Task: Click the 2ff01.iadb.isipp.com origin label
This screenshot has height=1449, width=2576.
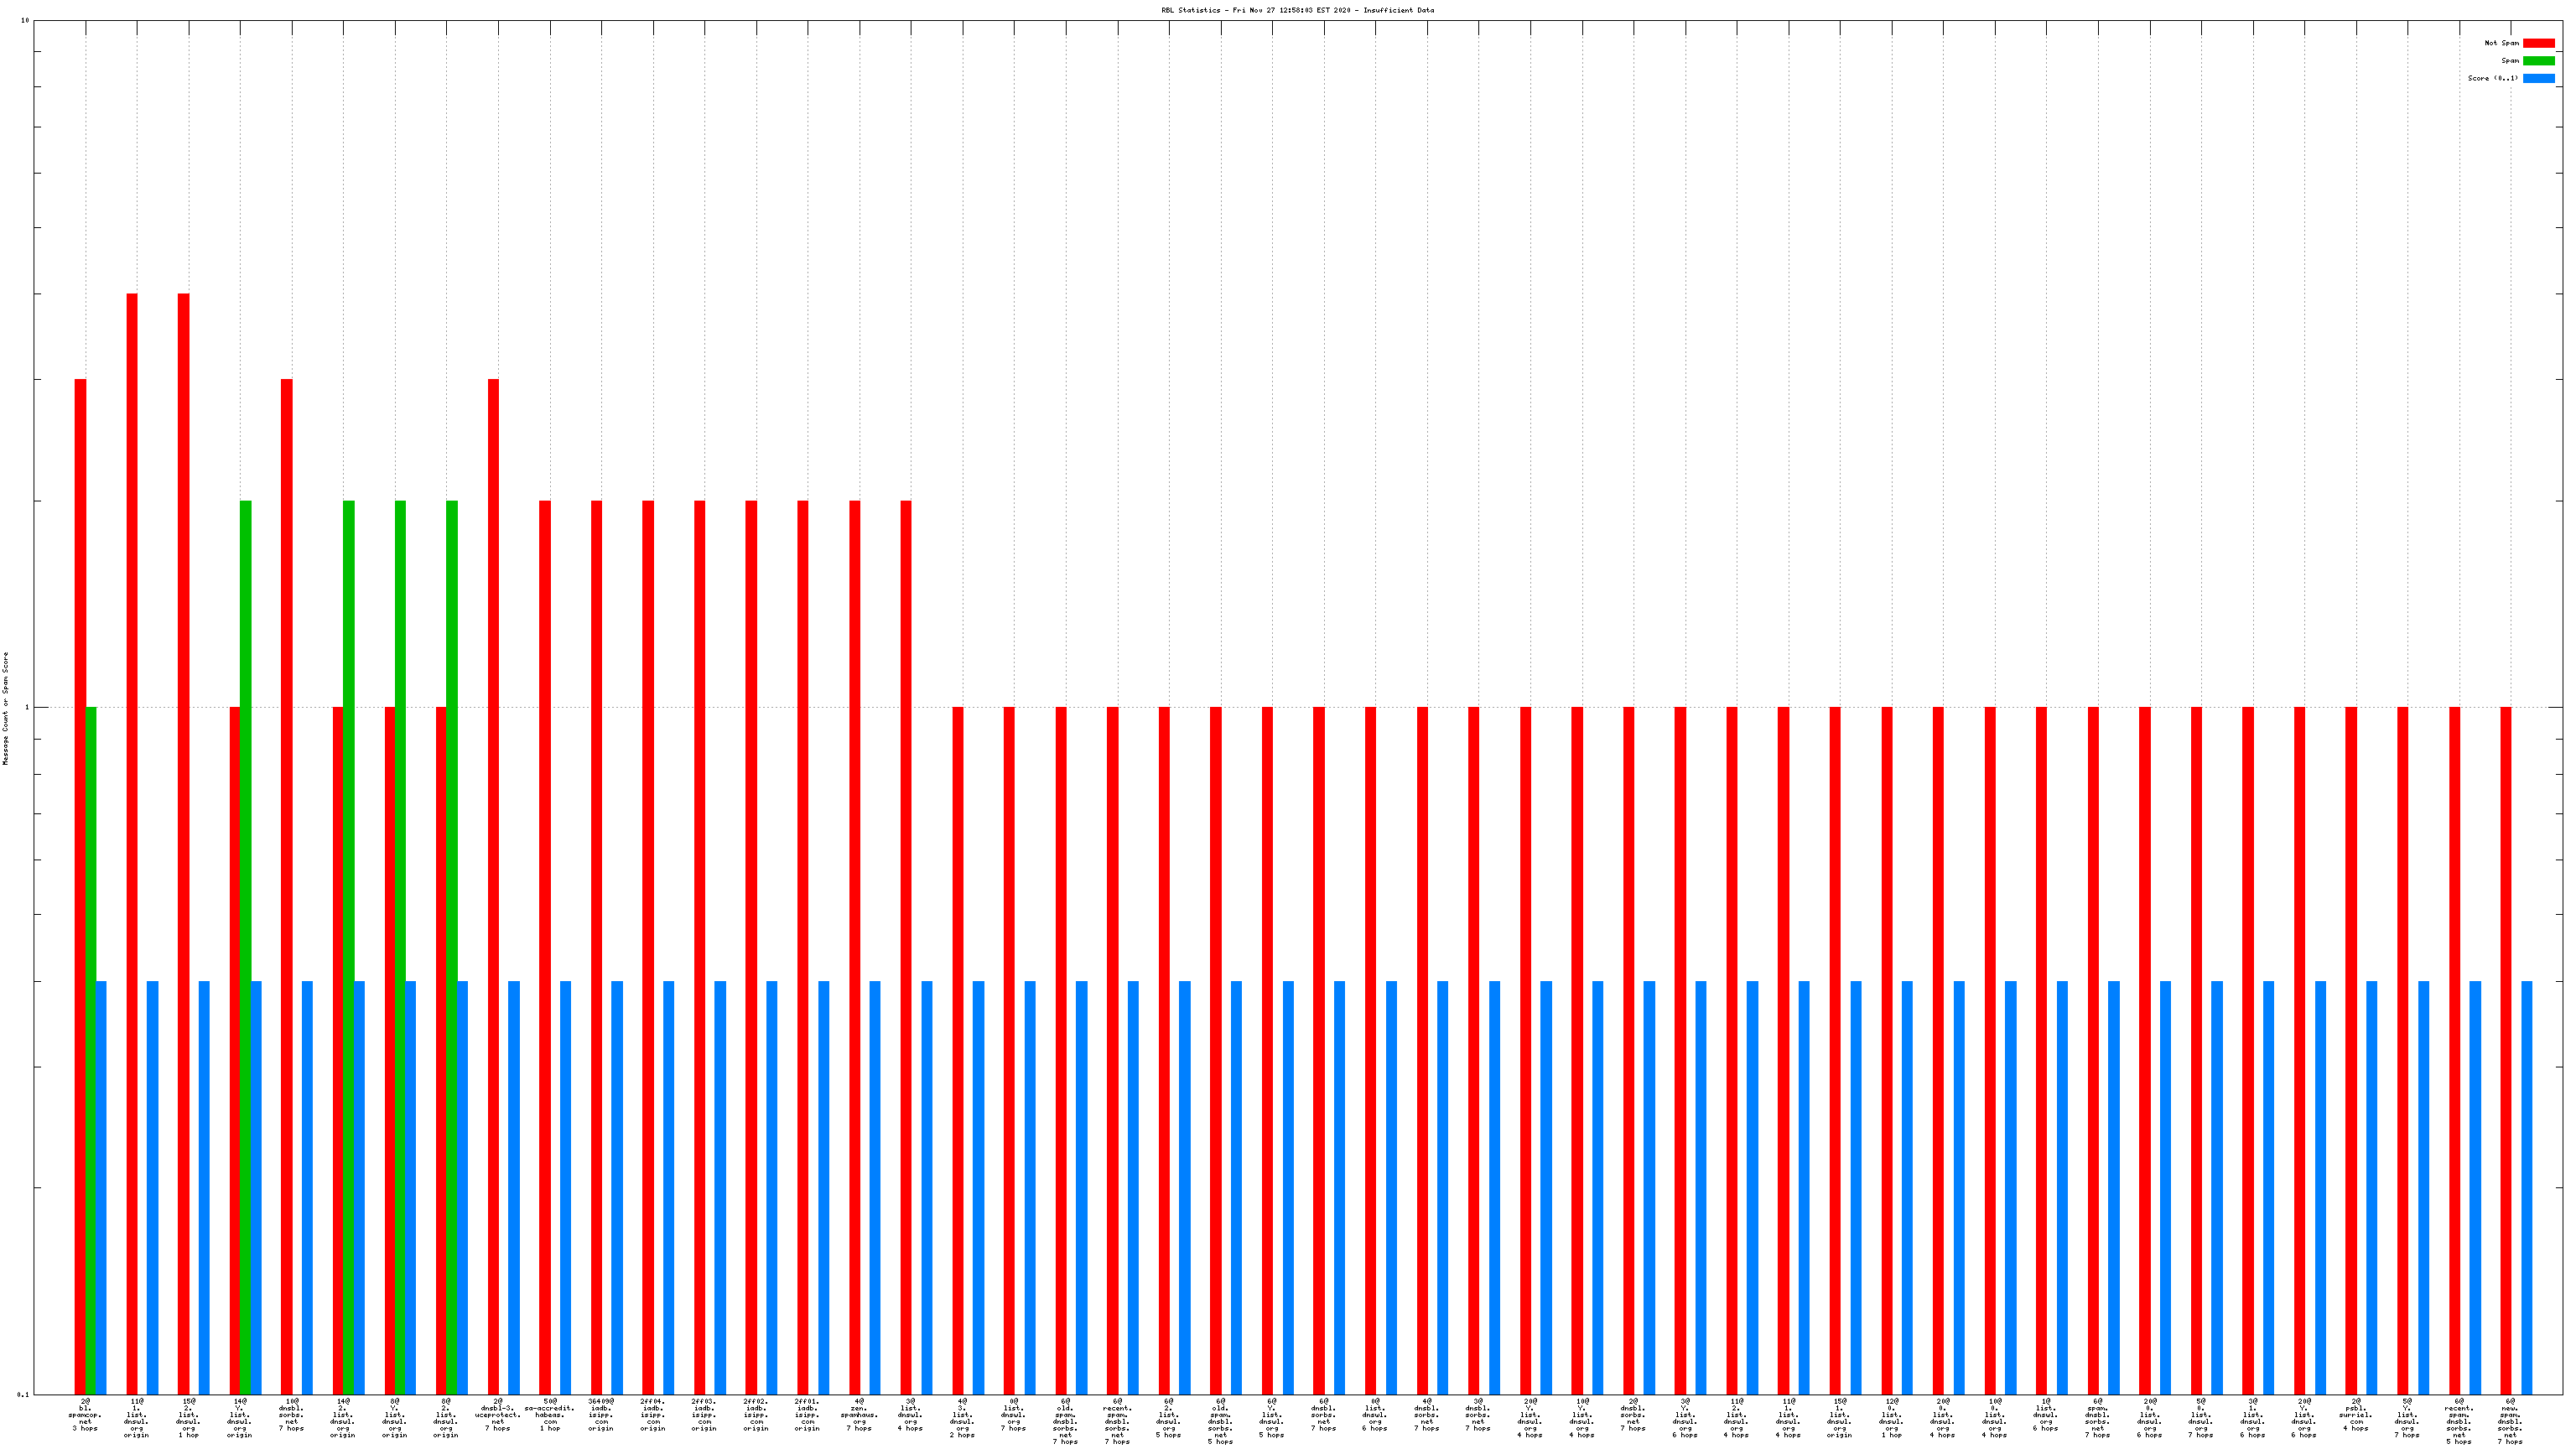Action: (807, 1414)
